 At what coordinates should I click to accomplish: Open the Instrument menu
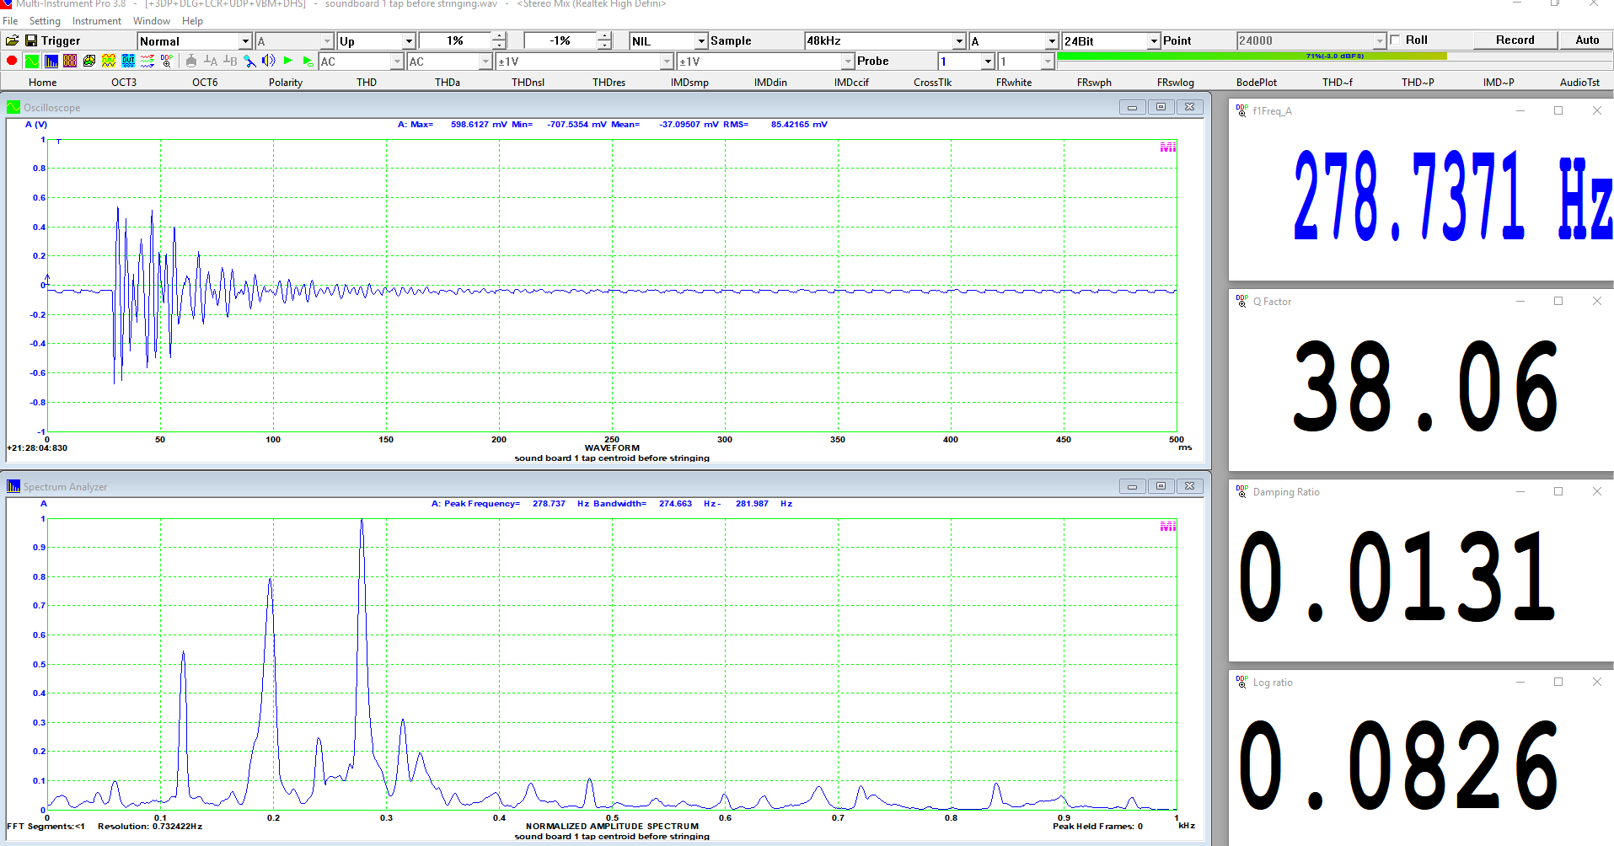coord(96,20)
